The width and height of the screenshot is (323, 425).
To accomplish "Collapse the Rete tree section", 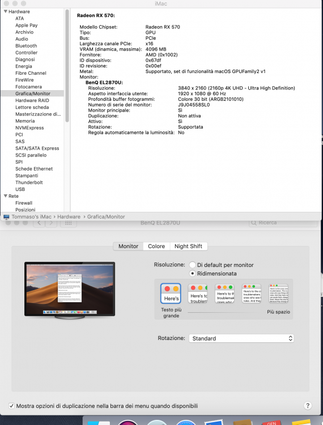I will [6, 195].
